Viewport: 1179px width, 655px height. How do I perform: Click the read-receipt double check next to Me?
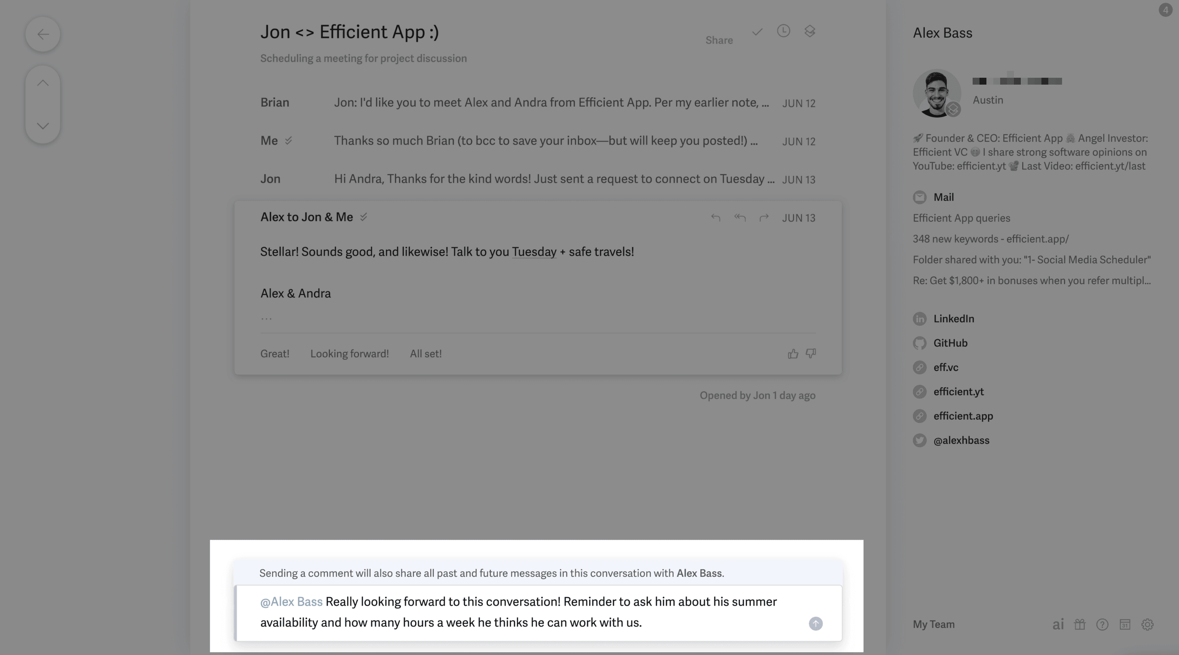click(x=289, y=141)
